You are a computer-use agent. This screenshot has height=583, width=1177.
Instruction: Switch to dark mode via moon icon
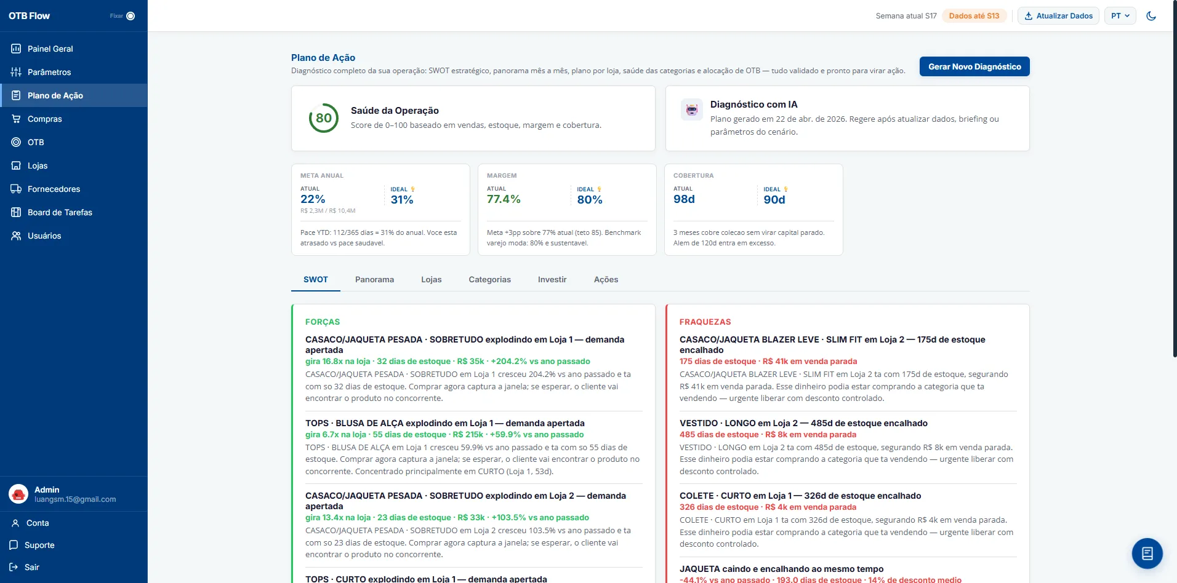point(1151,16)
